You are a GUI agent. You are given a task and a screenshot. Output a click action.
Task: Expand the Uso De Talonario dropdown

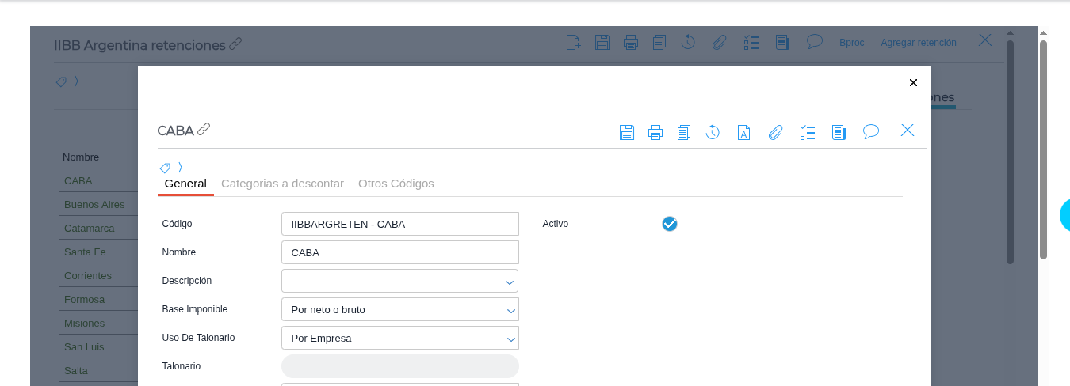[510, 339]
